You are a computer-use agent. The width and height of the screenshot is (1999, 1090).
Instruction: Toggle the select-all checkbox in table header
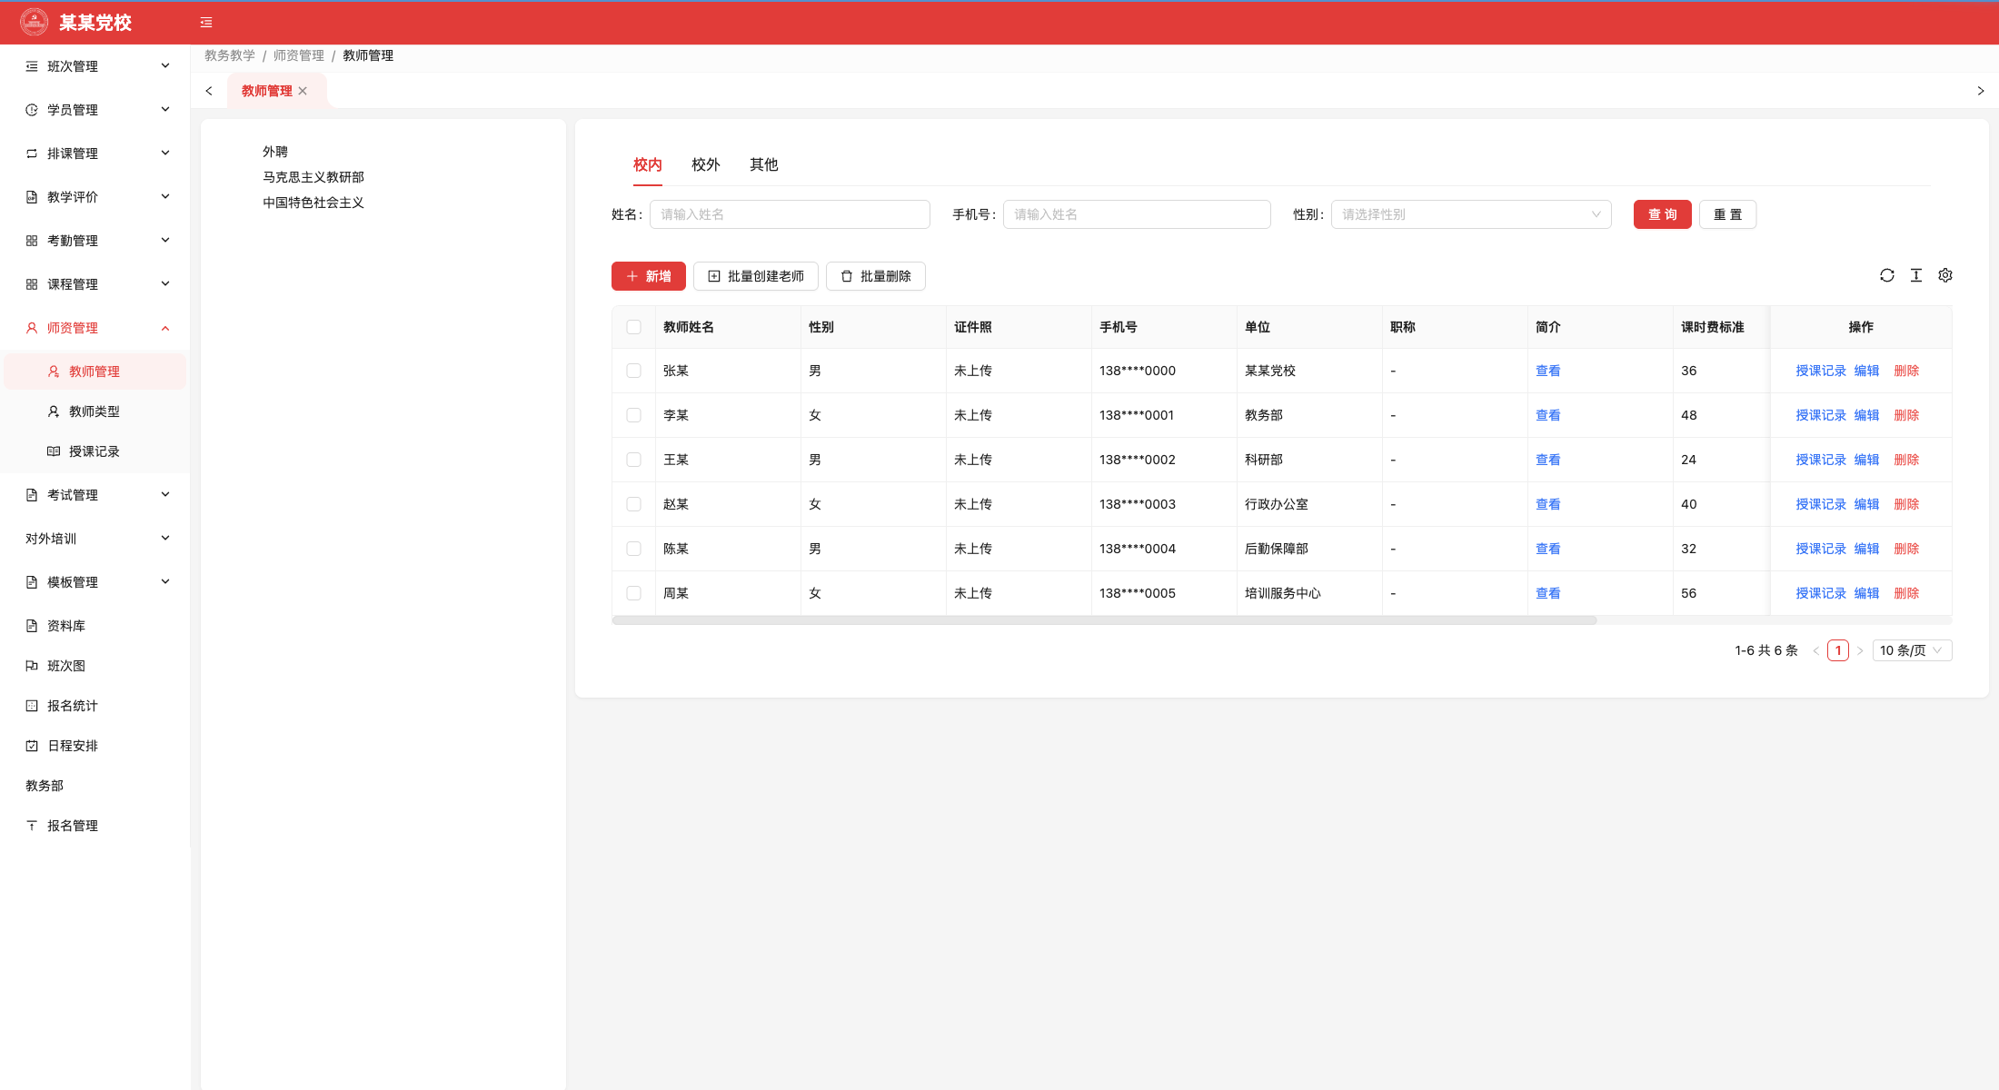pyautogui.click(x=634, y=327)
